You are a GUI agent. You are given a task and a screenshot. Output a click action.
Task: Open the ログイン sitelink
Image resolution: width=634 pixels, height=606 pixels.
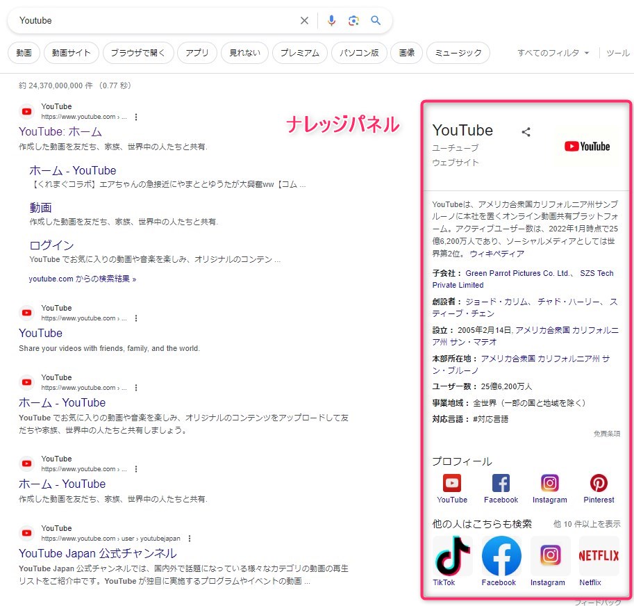[x=51, y=245]
